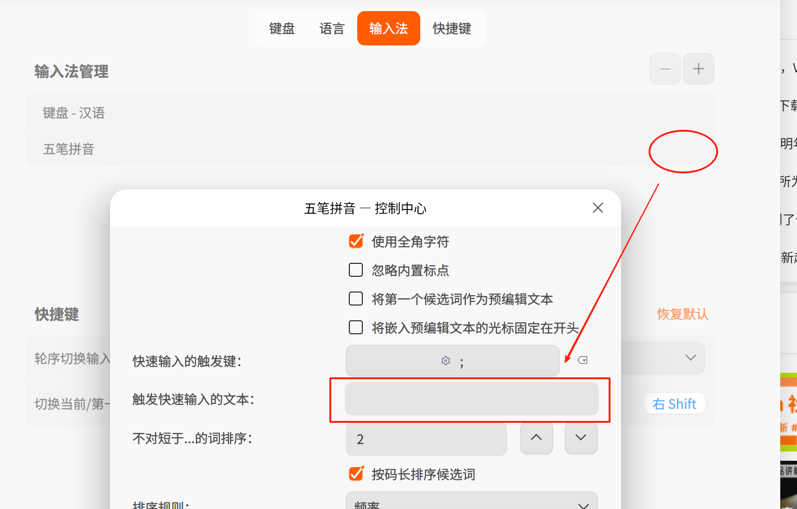Viewport: 797px width, 509px height.
Task: Uncheck 使用全角字符 checkbox
Action: point(356,241)
